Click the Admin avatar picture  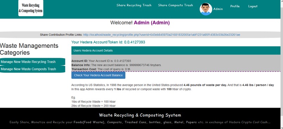point(206,9)
